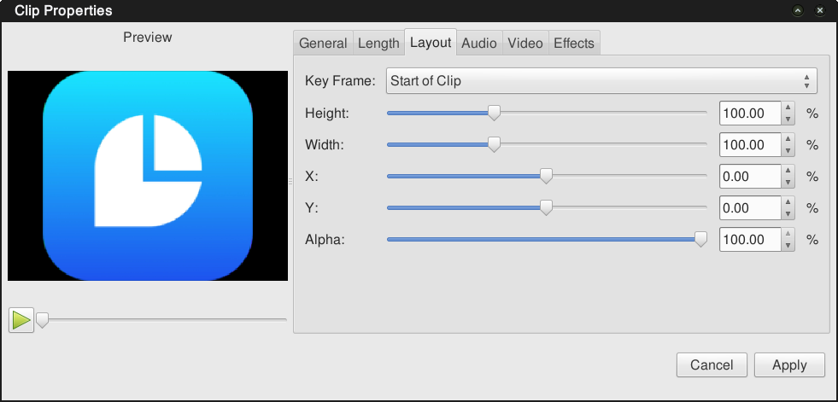Decrease X with the down arrow
Image resolution: width=838 pixels, height=402 pixels.
tap(788, 182)
